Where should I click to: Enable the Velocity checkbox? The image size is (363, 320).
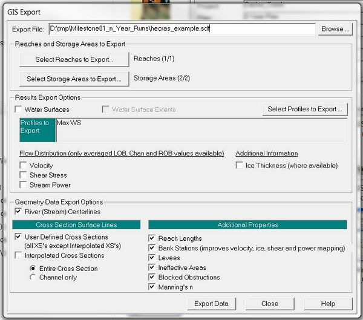pos(23,165)
